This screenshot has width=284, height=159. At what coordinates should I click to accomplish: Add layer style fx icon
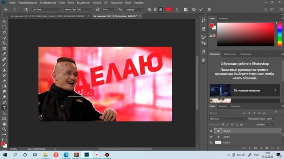[250, 148]
